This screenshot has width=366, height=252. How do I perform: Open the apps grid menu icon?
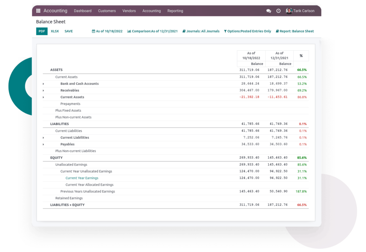(38, 11)
